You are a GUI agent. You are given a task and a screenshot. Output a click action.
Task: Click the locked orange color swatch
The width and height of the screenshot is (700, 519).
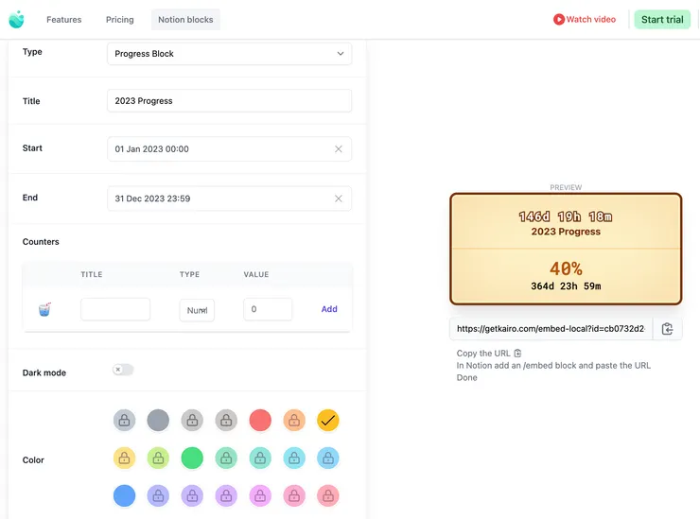point(294,421)
